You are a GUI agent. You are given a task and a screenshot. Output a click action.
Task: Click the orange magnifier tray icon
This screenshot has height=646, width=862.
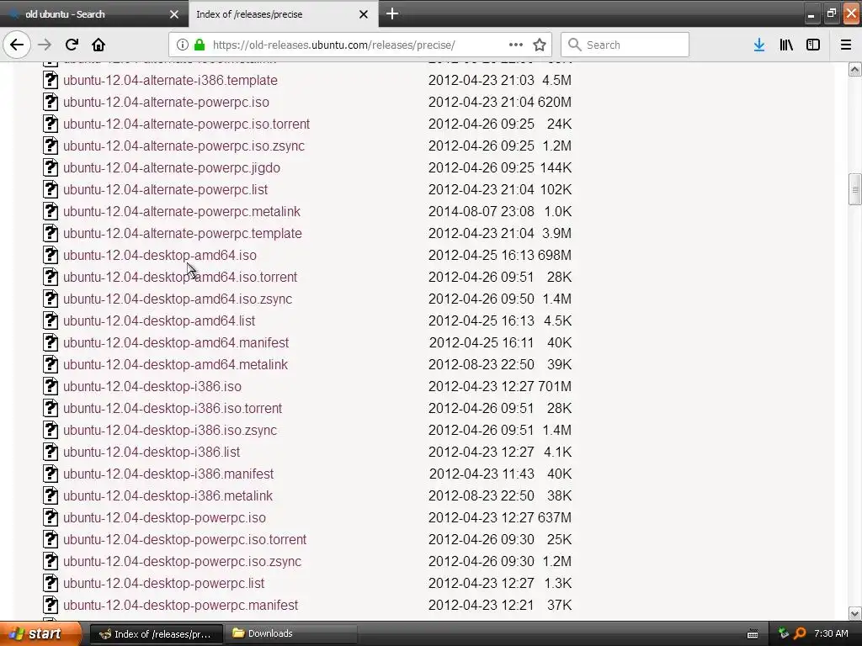(x=800, y=634)
